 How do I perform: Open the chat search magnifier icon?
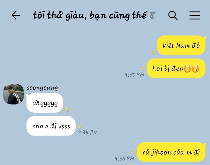point(173,15)
